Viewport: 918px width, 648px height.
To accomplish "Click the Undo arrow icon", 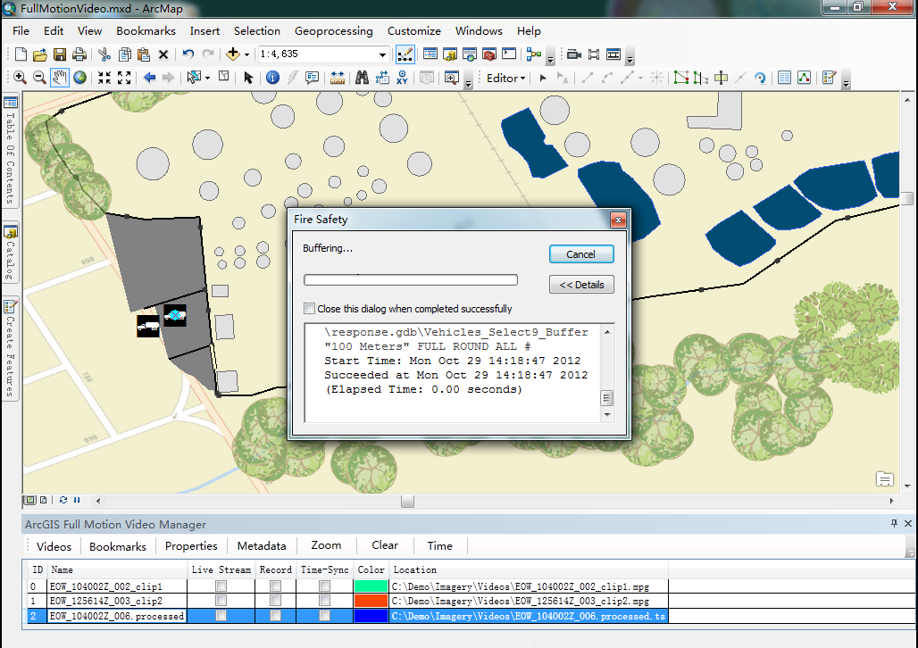I will coord(188,54).
